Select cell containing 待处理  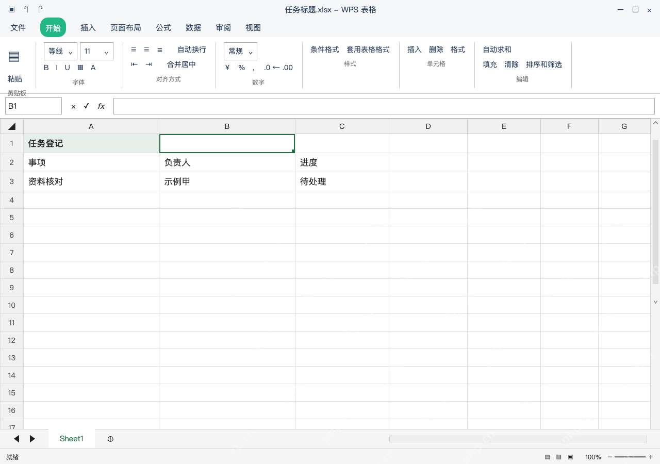click(342, 181)
